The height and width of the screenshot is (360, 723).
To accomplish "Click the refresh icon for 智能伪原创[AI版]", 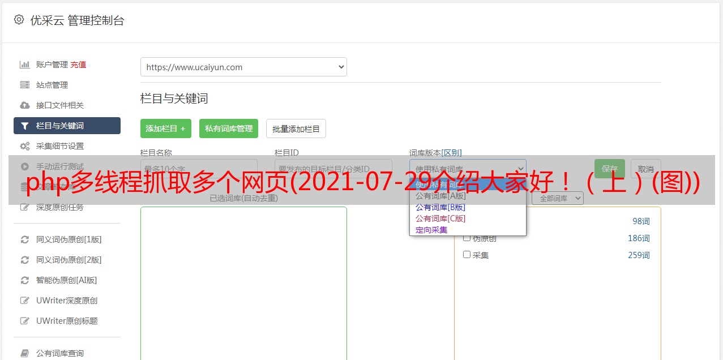I will pos(24,280).
